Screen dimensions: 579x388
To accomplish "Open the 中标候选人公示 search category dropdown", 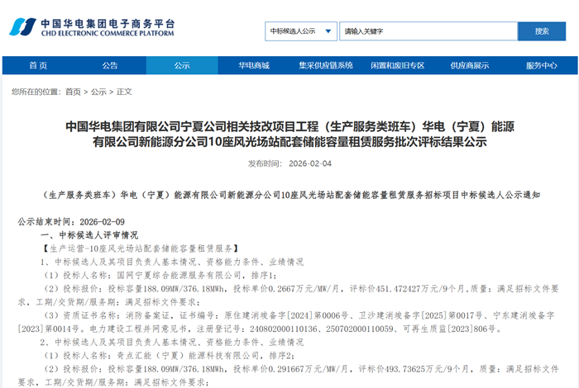I will pos(298,31).
